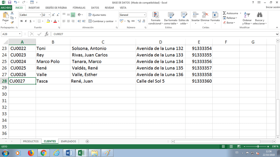Open Formato condicional in the ribbon
The image size is (280, 157).
coord(155,18)
